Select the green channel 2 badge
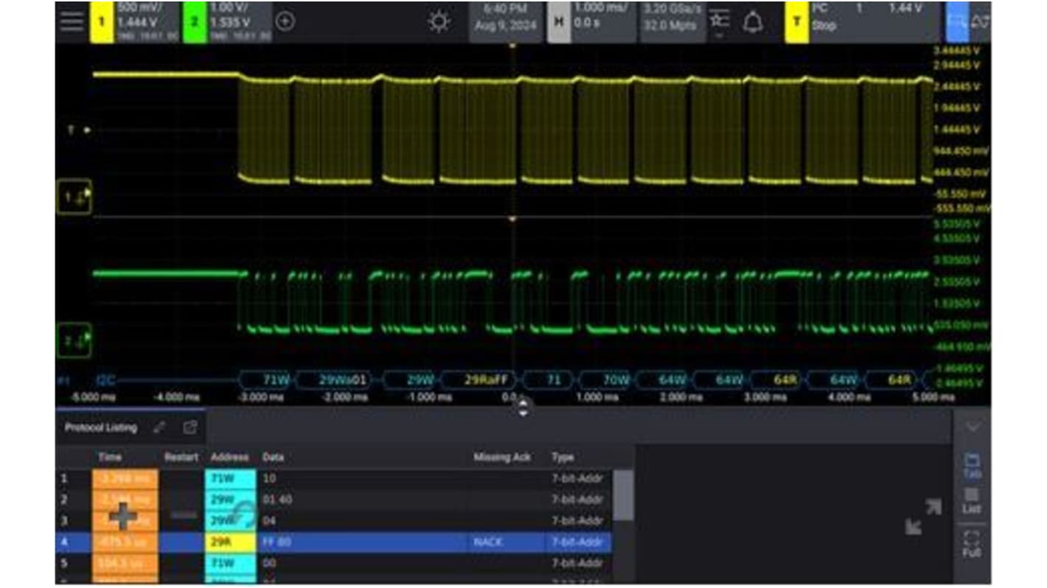 pos(195,22)
